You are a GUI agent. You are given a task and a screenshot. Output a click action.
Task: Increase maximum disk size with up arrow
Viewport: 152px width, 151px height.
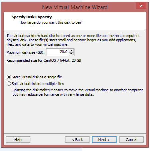click(x=71, y=51)
